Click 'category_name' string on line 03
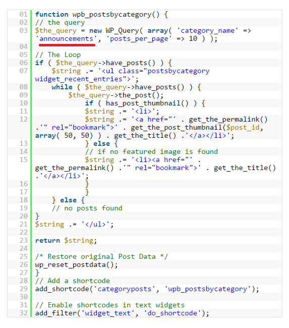Screen dimensions: 289x328 (x=207, y=31)
